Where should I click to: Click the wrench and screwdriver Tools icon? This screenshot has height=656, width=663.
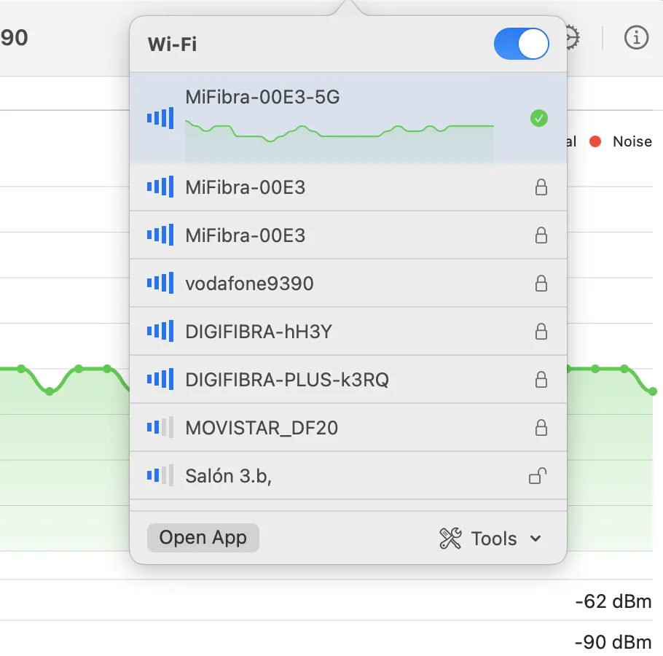click(451, 539)
